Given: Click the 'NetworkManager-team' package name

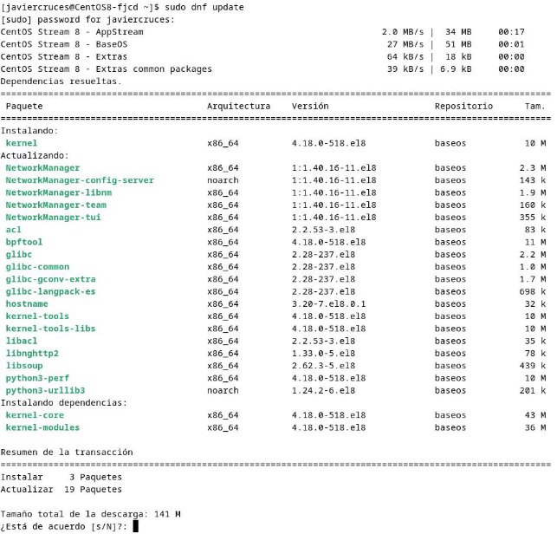Looking at the screenshot, I should 55,205.
